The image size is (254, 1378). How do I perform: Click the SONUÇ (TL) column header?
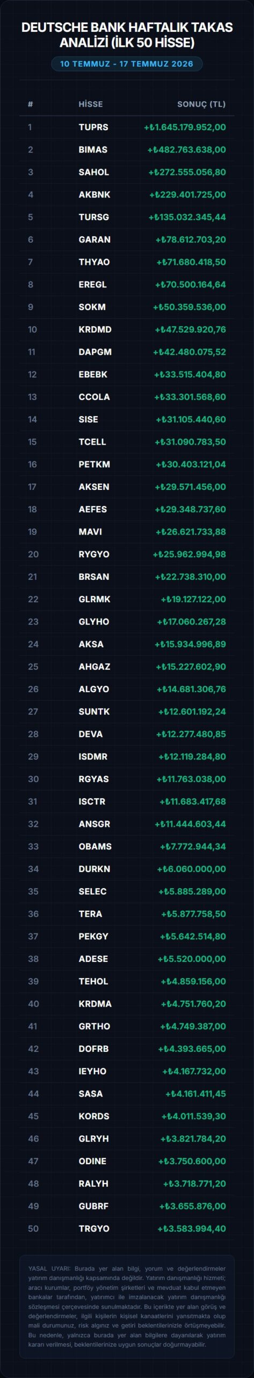tap(201, 104)
